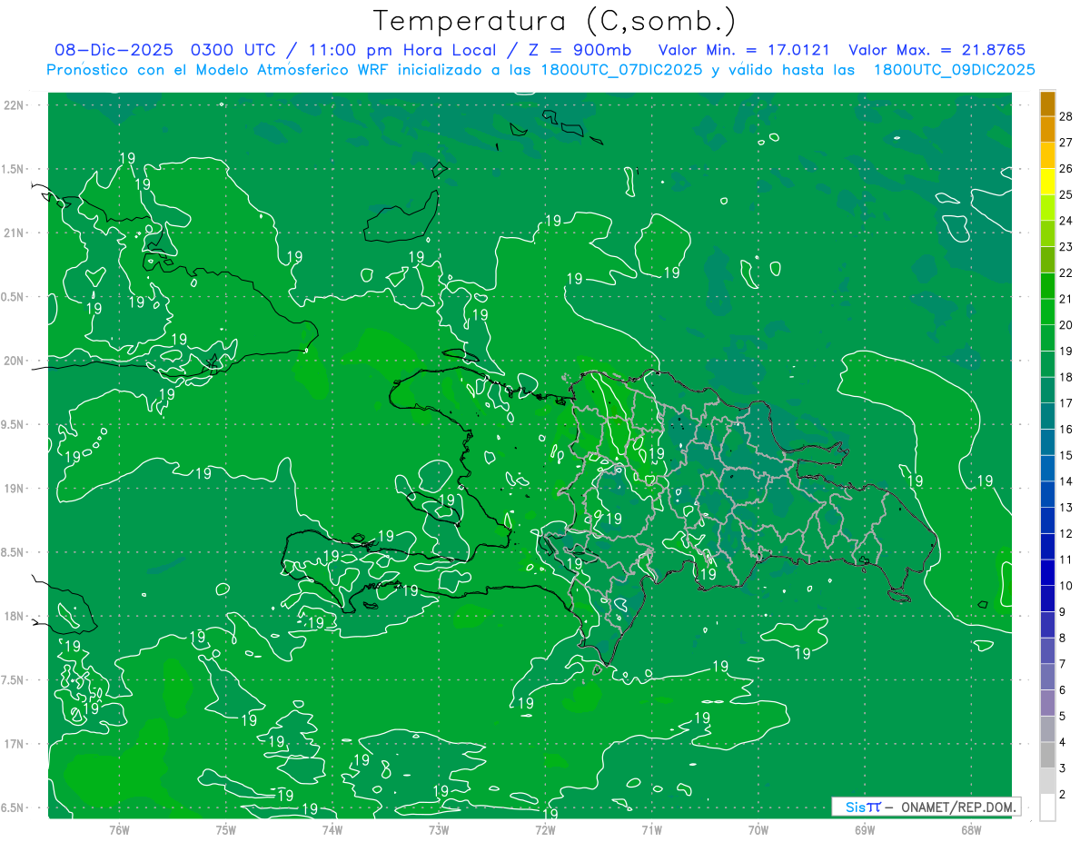The width and height of the screenshot is (1090, 842).
Task: Pick the yellow swatch between 25 and 26
Action: click(1047, 182)
